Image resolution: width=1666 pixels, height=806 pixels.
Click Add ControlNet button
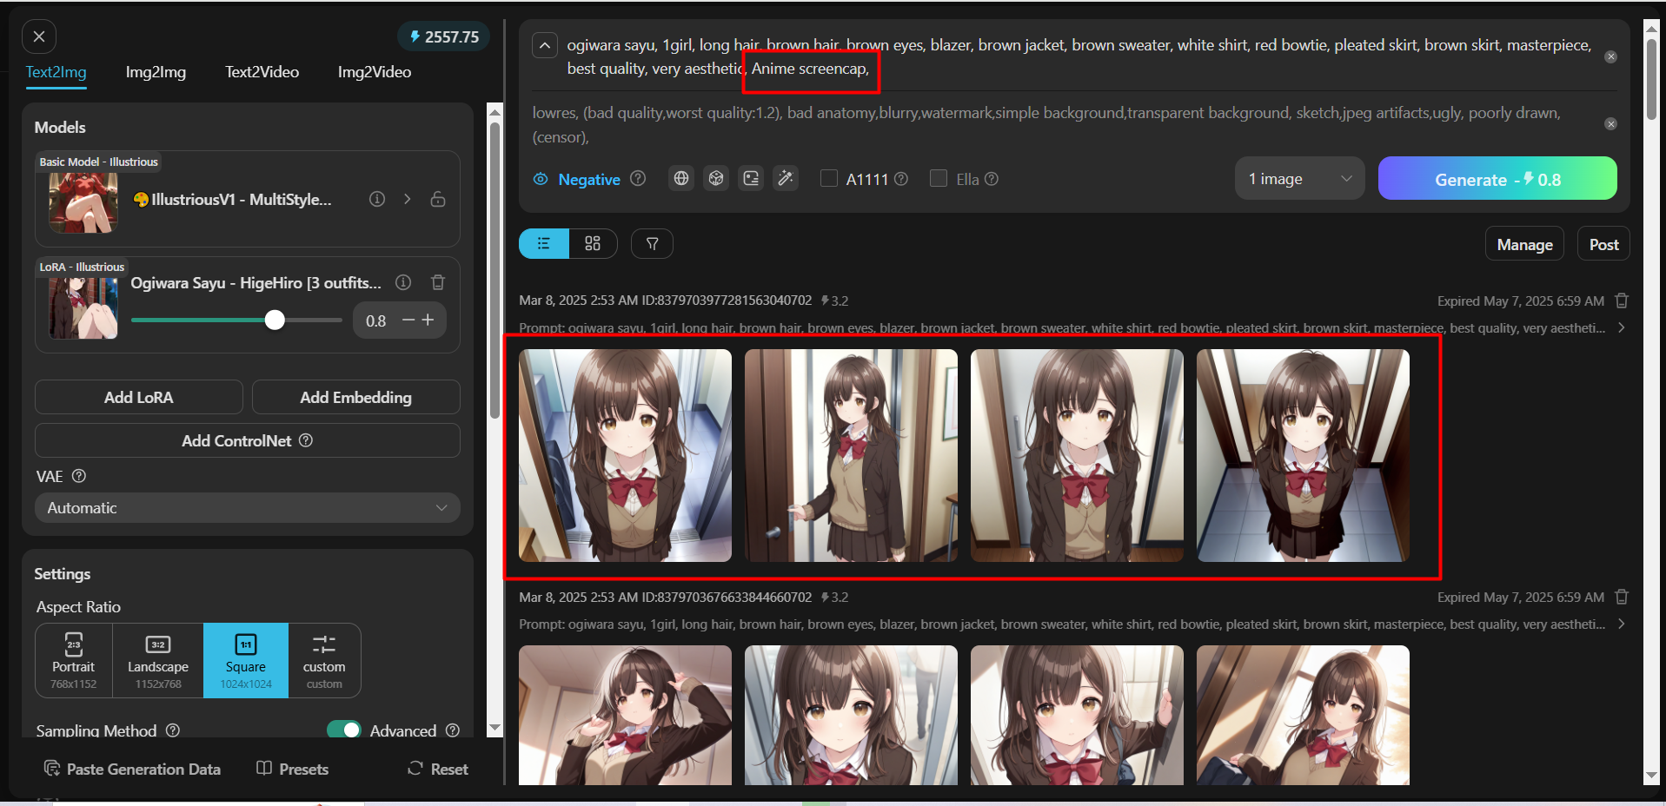click(248, 440)
